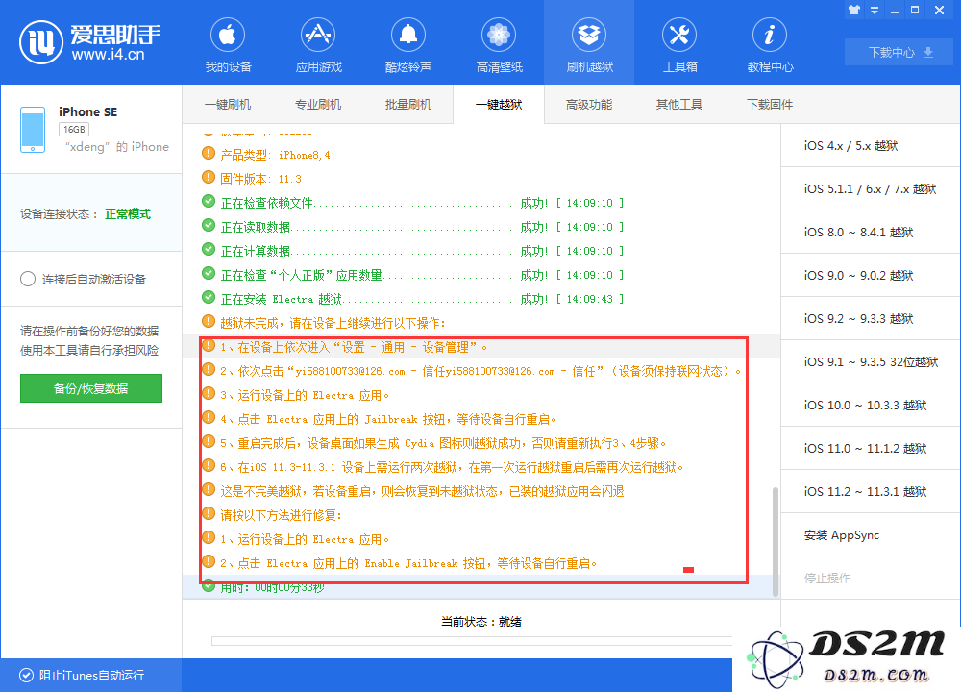Click 当前状态：就绪 status text
The height and width of the screenshot is (692, 961).
point(481,622)
